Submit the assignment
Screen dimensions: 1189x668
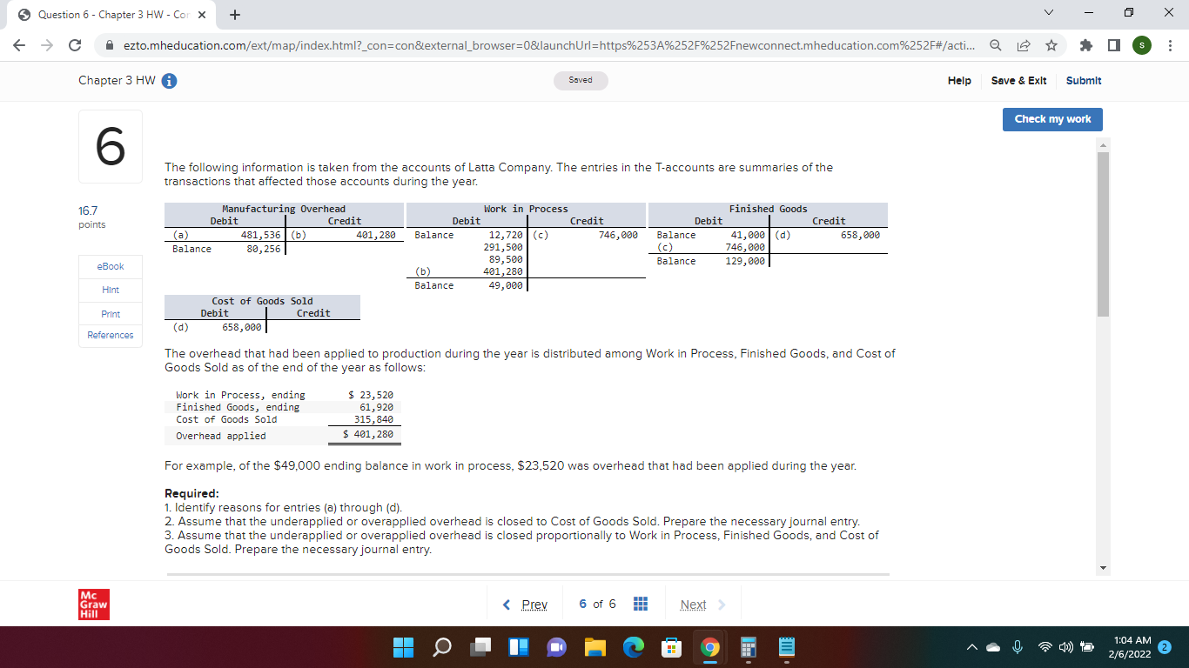pos(1084,80)
